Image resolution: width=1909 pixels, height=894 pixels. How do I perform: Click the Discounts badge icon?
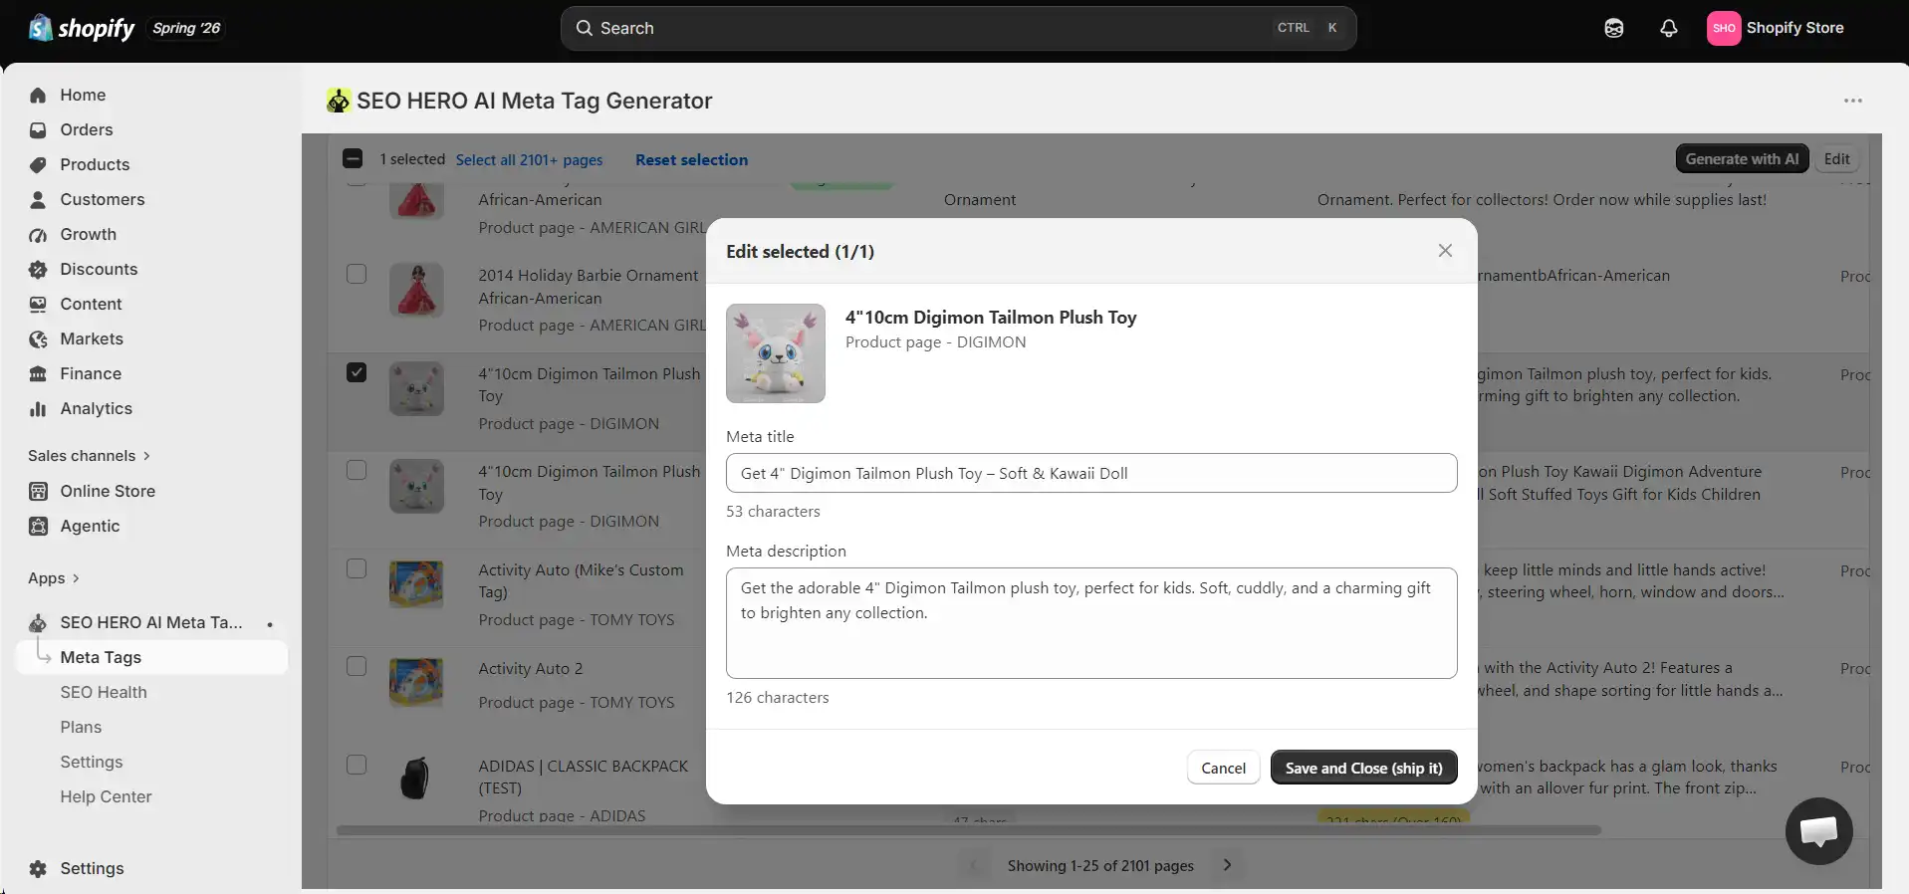[x=38, y=270]
